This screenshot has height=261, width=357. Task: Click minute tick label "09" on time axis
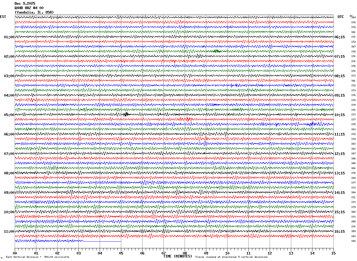pos(206,253)
